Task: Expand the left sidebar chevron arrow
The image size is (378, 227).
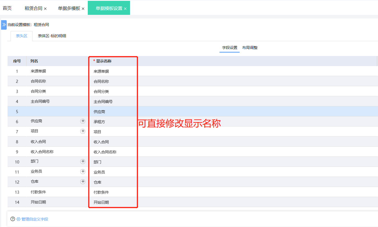Action: click(x=4, y=25)
